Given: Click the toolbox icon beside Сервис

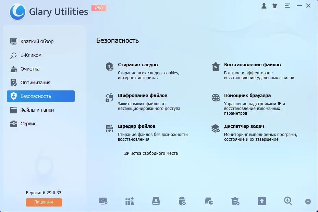Looking at the screenshot, I should click(14, 124).
